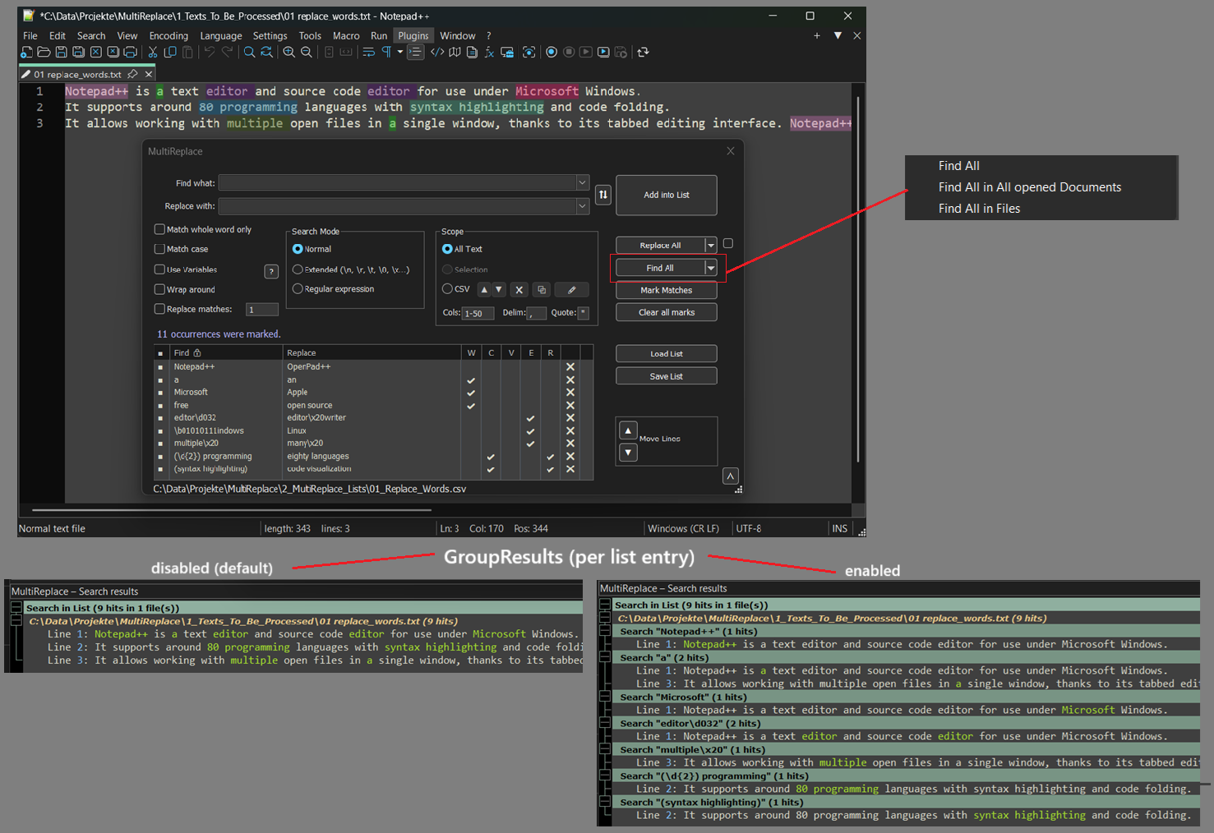Click the CSV column highlight pencil button

(572, 289)
